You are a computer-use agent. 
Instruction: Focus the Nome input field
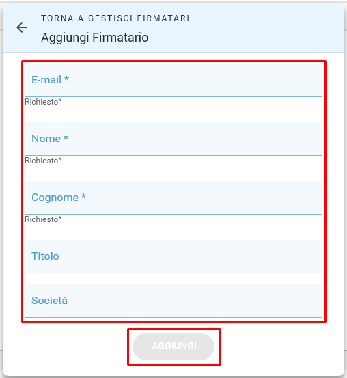173,139
